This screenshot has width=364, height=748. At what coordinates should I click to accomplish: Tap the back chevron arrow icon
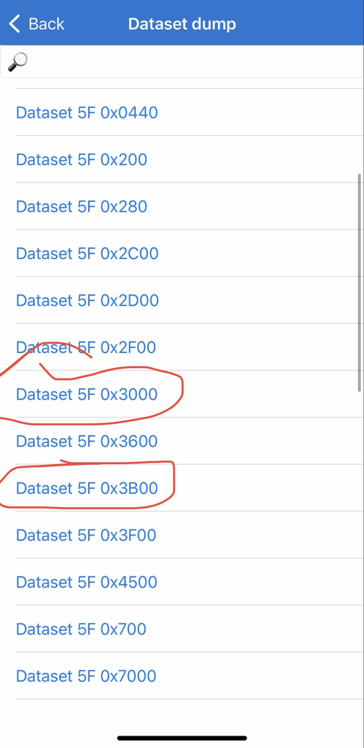pyautogui.click(x=15, y=24)
